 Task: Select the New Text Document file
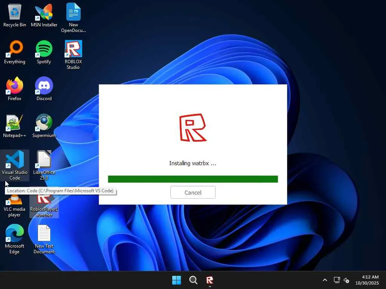pos(44,239)
